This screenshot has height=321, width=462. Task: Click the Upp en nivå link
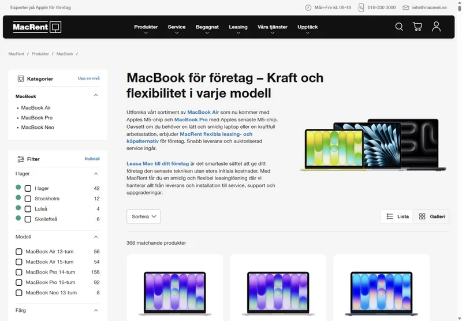89,79
